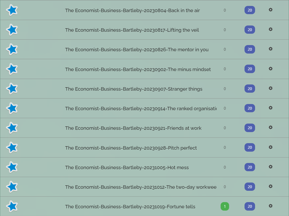Click zero count on The minus mindset row

click(225, 69)
